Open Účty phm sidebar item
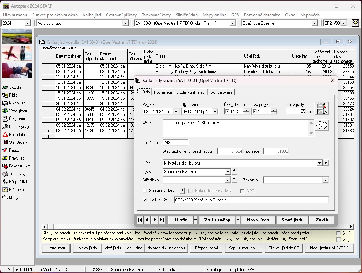The image size is (362, 273). click(13, 119)
